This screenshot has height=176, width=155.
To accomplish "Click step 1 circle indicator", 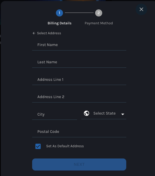I will (59, 13).
